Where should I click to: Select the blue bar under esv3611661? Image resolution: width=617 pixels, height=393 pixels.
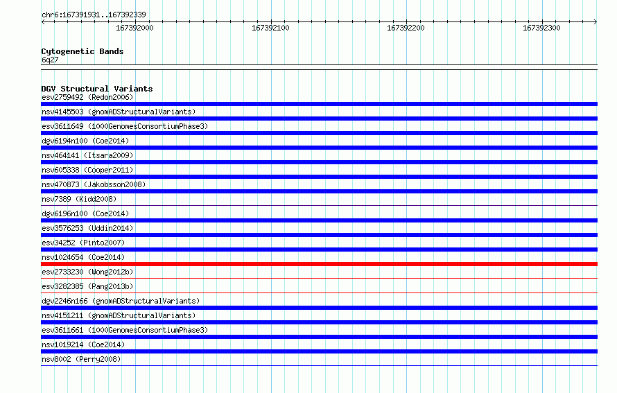[x=319, y=337]
